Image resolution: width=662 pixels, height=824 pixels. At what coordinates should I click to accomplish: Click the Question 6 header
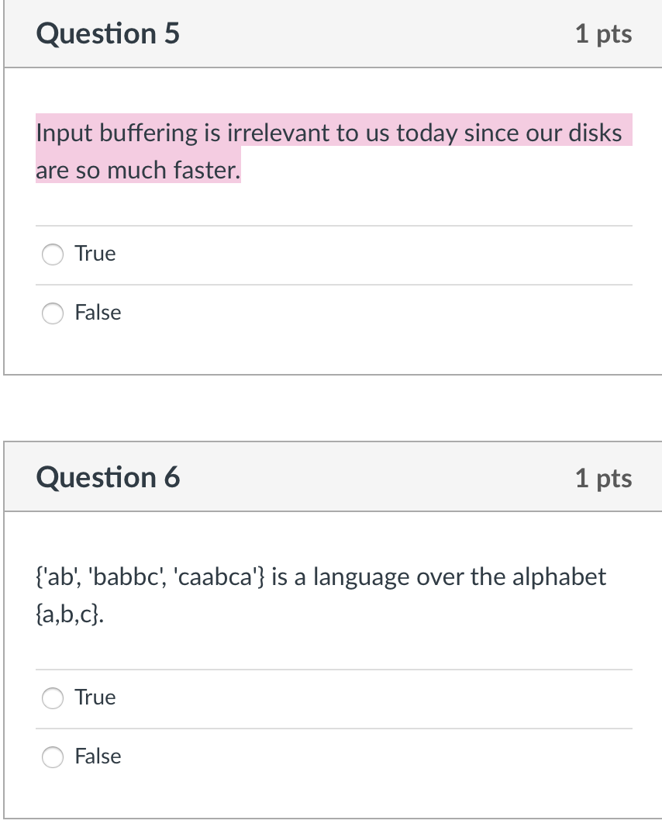[107, 477]
